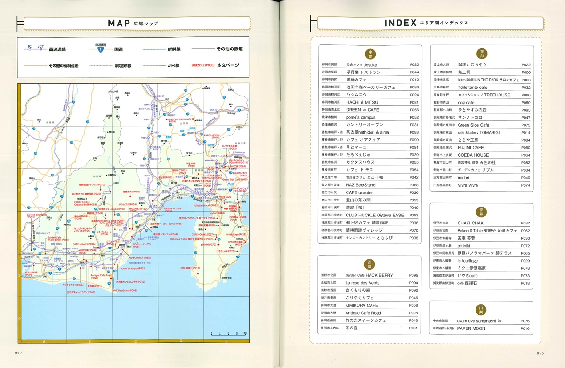Select the 'INDEX エリア別インデックス' page heading
The image size is (565, 368).
[426, 23]
